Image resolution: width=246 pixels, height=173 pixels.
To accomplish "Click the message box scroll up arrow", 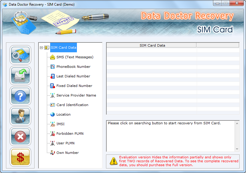I will pyautogui.click(x=237, y=123).
